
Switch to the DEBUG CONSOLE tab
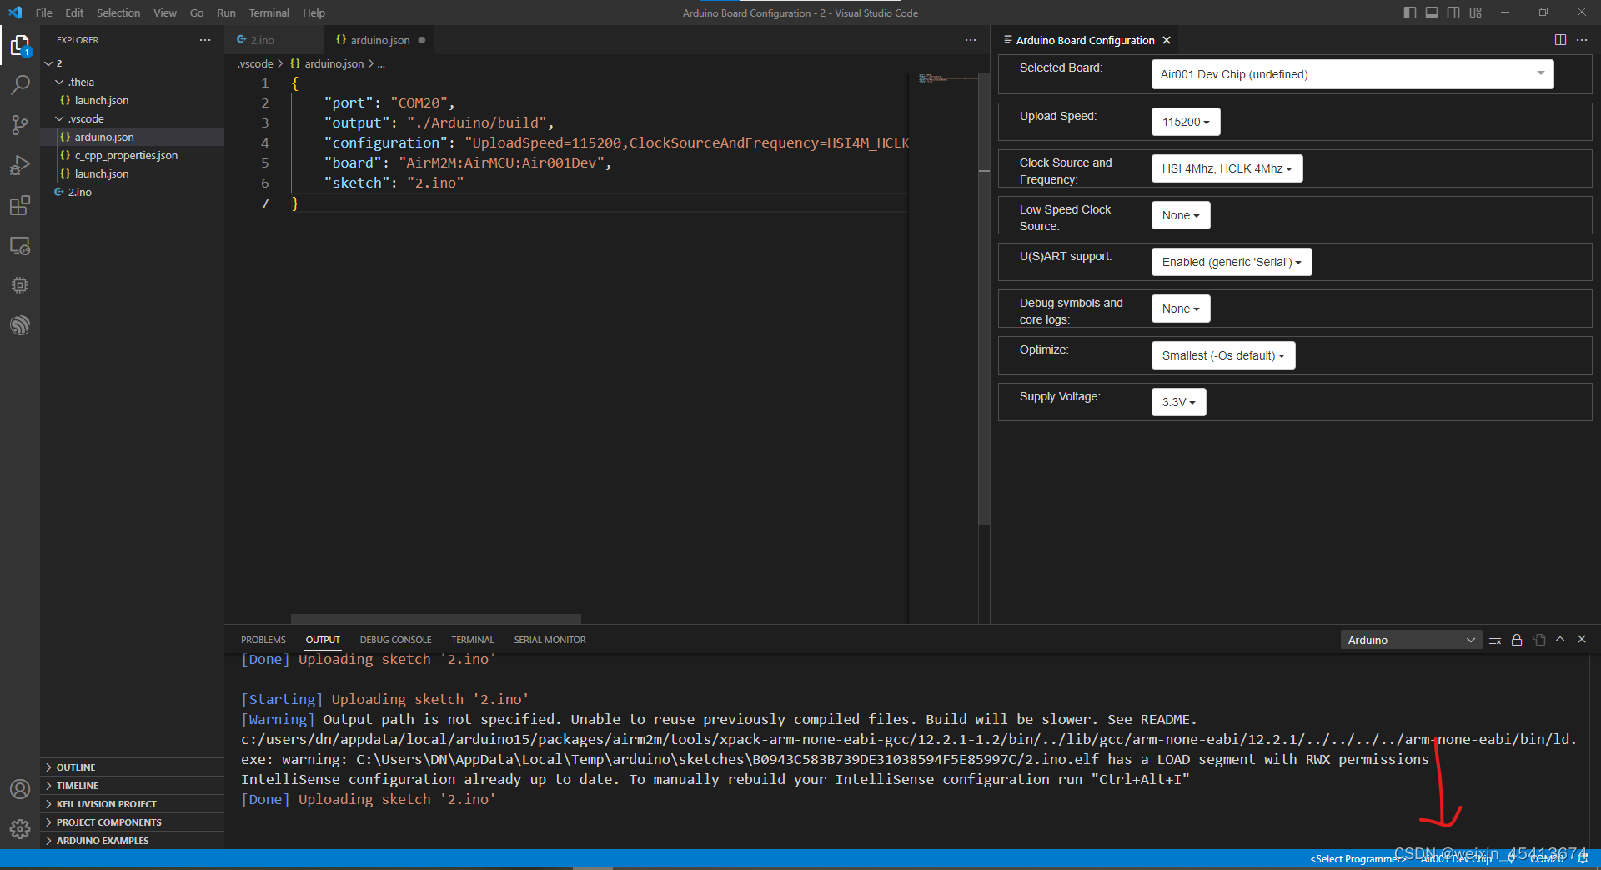[x=395, y=640]
